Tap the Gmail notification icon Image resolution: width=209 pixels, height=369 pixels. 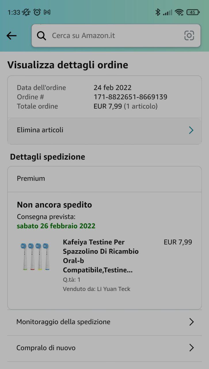coord(47,12)
